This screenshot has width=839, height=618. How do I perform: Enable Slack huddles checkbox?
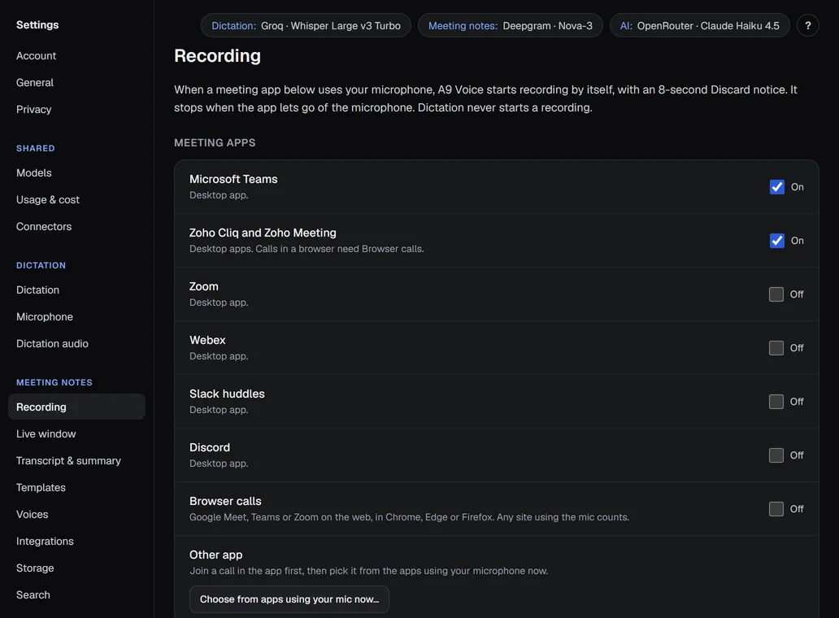(776, 402)
